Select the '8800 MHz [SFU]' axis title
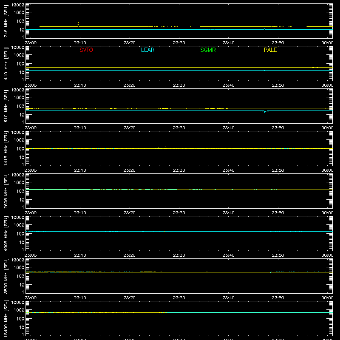This screenshot has width=340, height=340. click(x=6, y=276)
